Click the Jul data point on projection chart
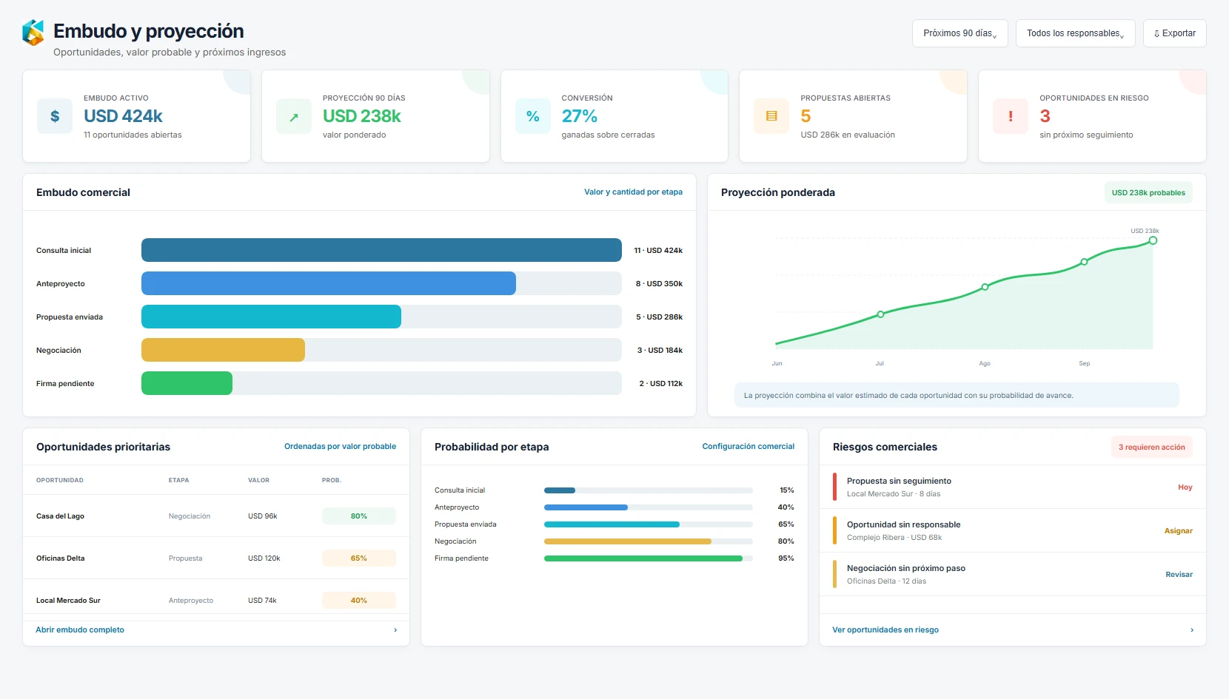The height and width of the screenshot is (699, 1229). tap(880, 314)
